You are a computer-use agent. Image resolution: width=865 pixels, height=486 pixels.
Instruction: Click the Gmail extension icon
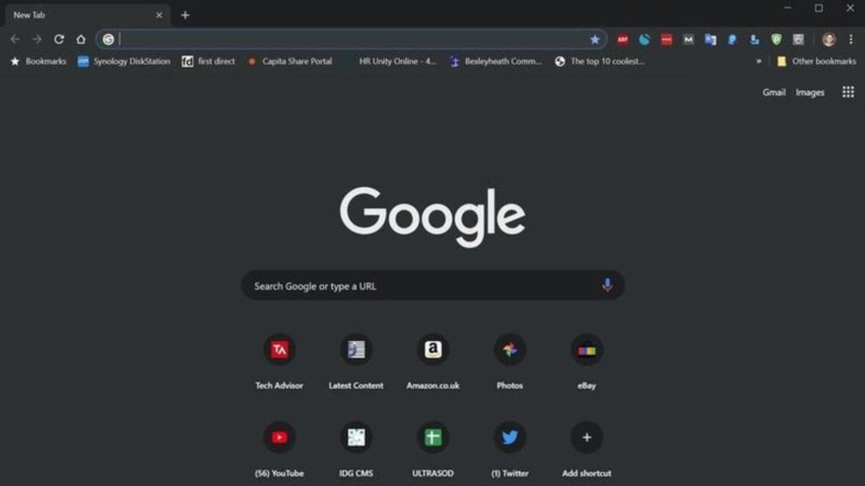coord(683,40)
